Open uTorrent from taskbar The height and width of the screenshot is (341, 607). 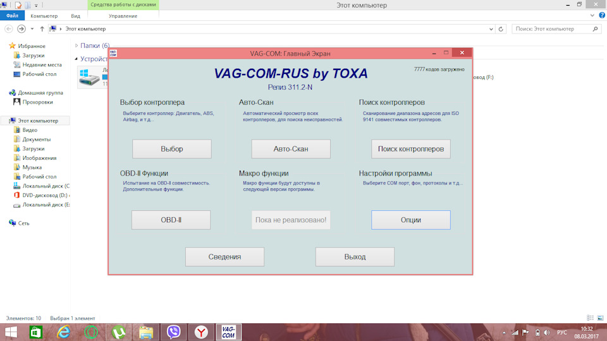(118, 332)
